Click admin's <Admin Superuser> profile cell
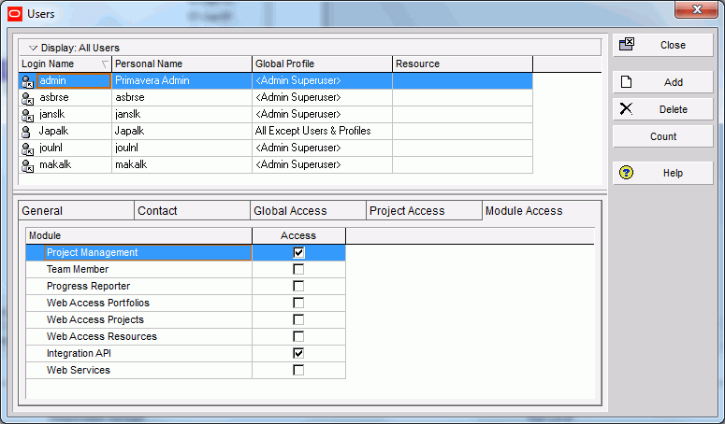725x424 pixels. click(x=322, y=80)
